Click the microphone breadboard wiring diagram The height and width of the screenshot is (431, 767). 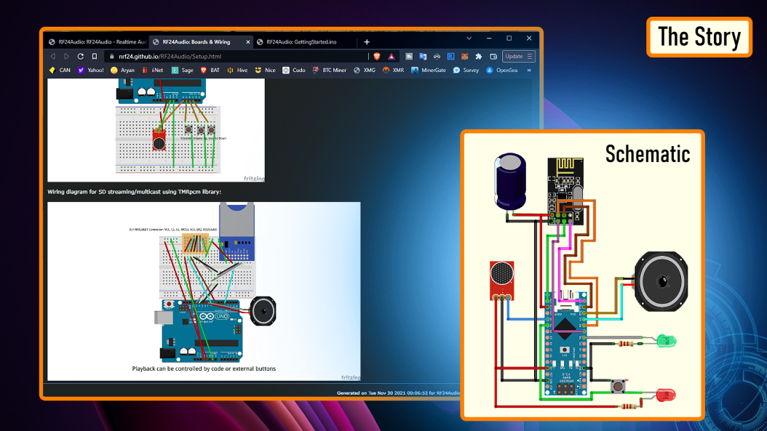pyautogui.click(x=156, y=130)
